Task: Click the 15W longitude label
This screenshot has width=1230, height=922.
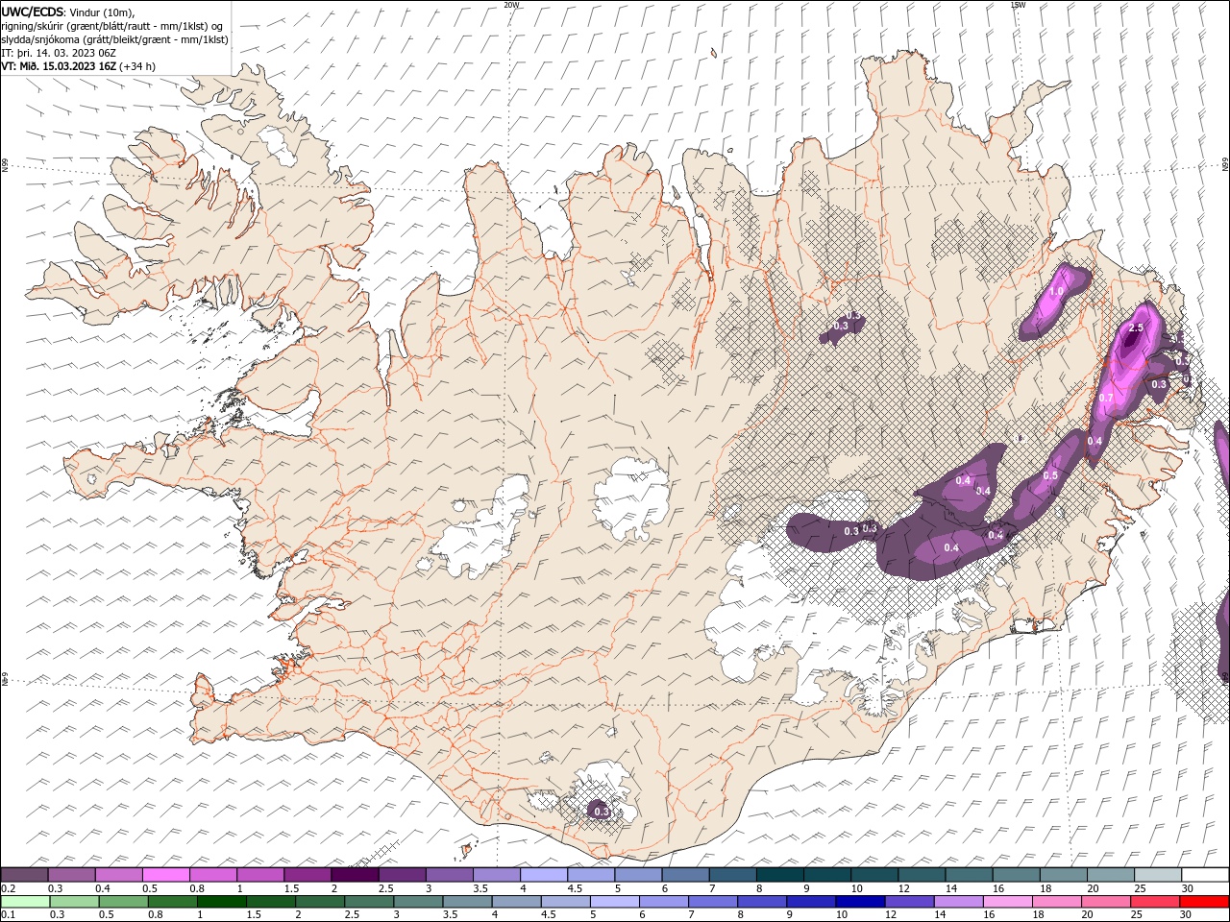Action: tap(1019, 5)
